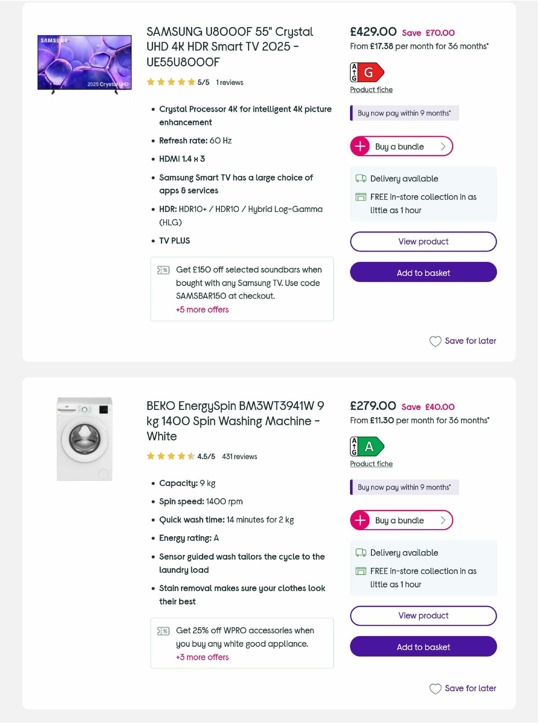
Task: Expand '+5 more offers' under the Samsung TV
Action: click(202, 309)
